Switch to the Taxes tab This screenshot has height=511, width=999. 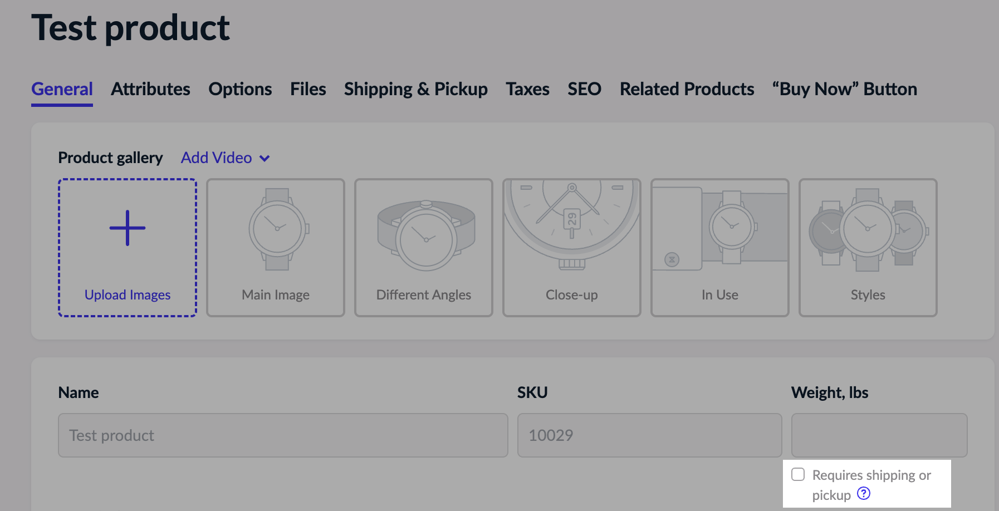pyautogui.click(x=527, y=89)
